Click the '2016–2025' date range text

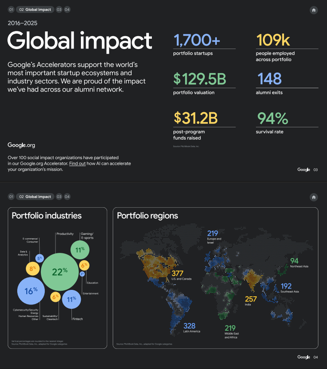[x=22, y=23]
